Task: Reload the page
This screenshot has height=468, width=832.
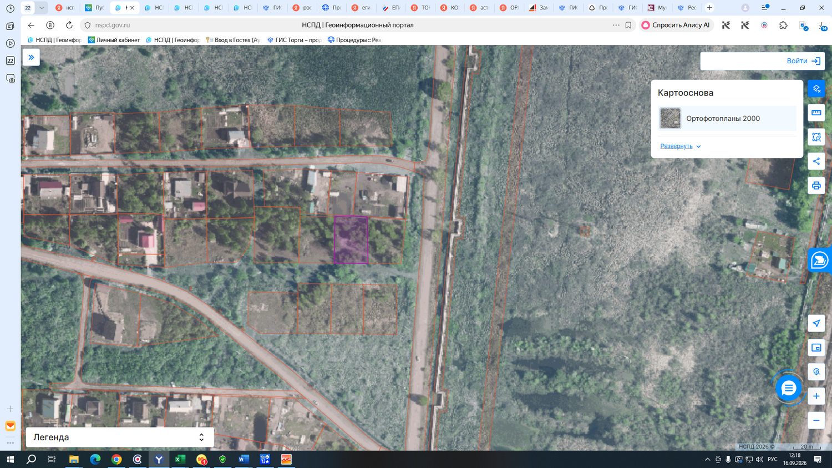Action: (x=69, y=25)
